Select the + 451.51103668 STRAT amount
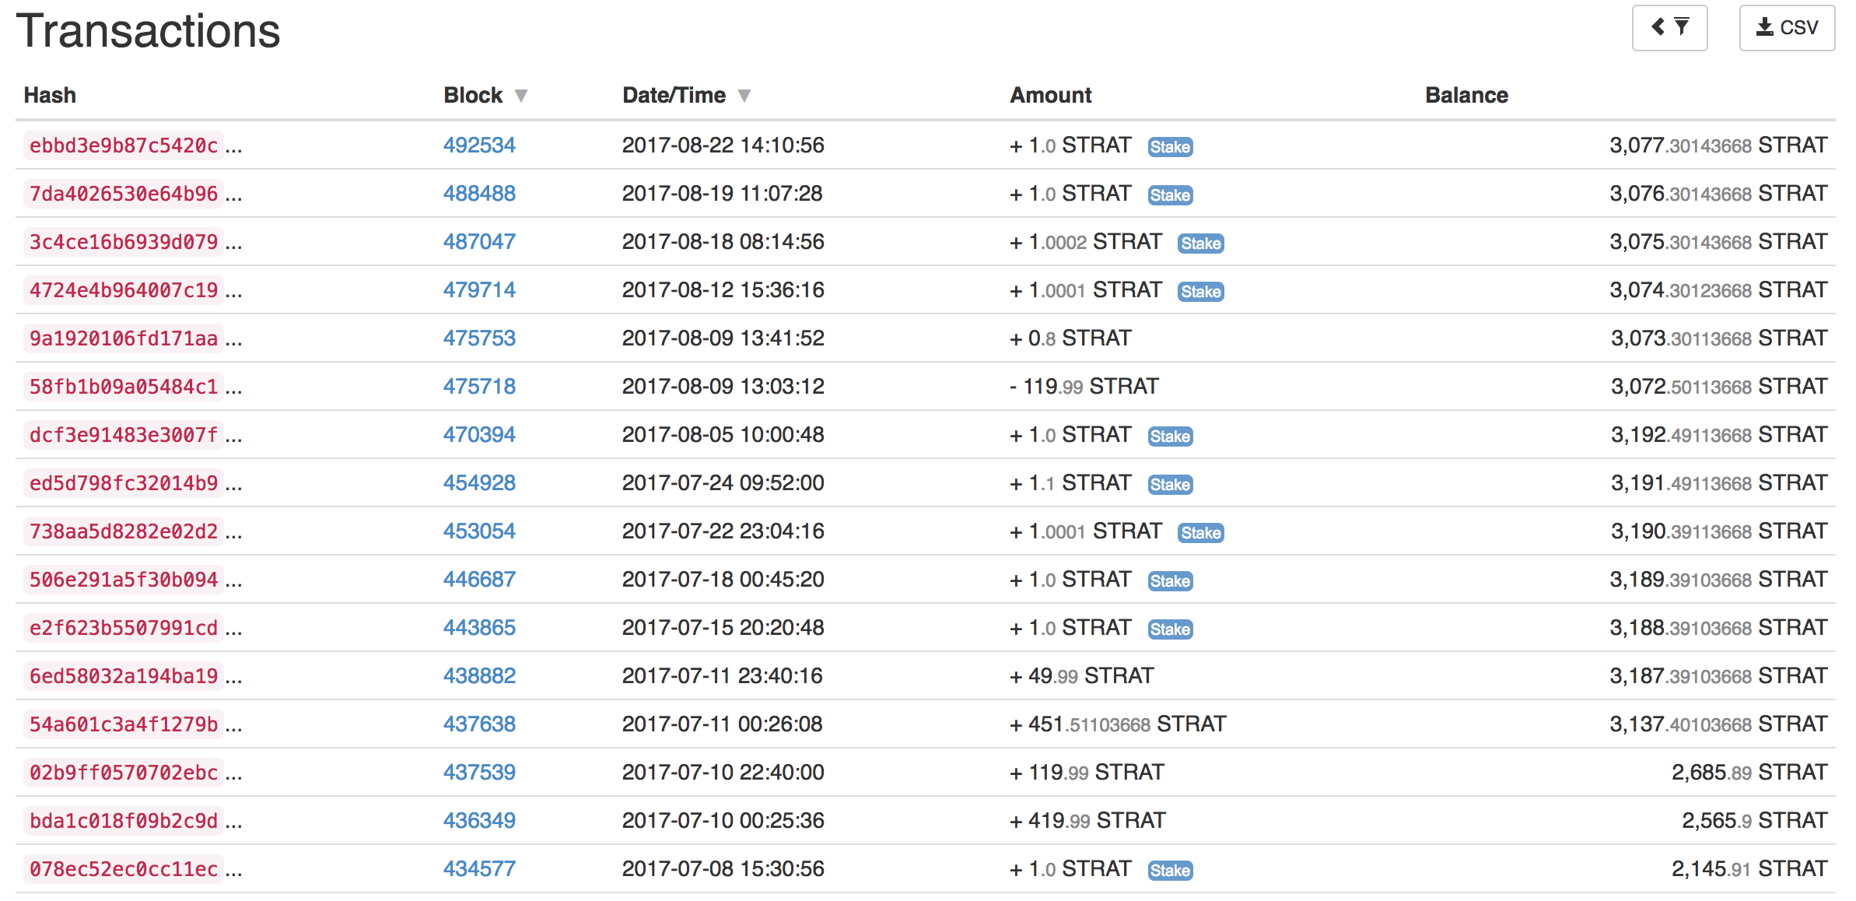 [1117, 724]
